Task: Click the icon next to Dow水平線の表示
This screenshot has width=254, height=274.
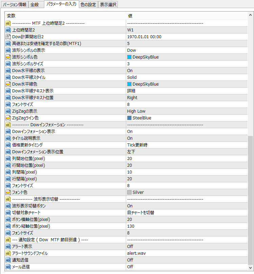Action: (x=8, y=71)
